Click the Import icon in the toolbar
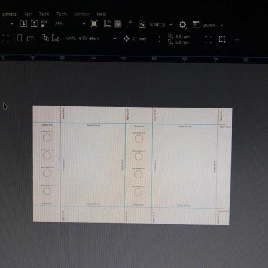This screenshot has height=268, width=268. click(x=24, y=24)
